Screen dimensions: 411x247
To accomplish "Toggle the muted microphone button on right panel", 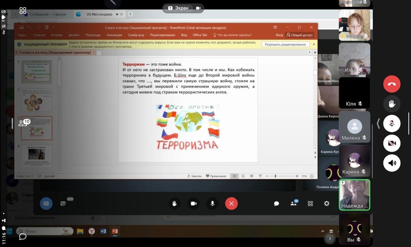I will [x=392, y=123].
